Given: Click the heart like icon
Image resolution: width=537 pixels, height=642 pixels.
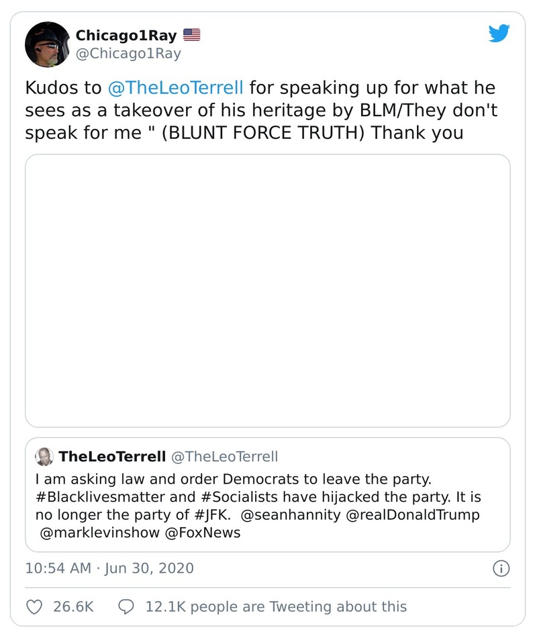Looking at the screenshot, I should pyautogui.click(x=34, y=606).
